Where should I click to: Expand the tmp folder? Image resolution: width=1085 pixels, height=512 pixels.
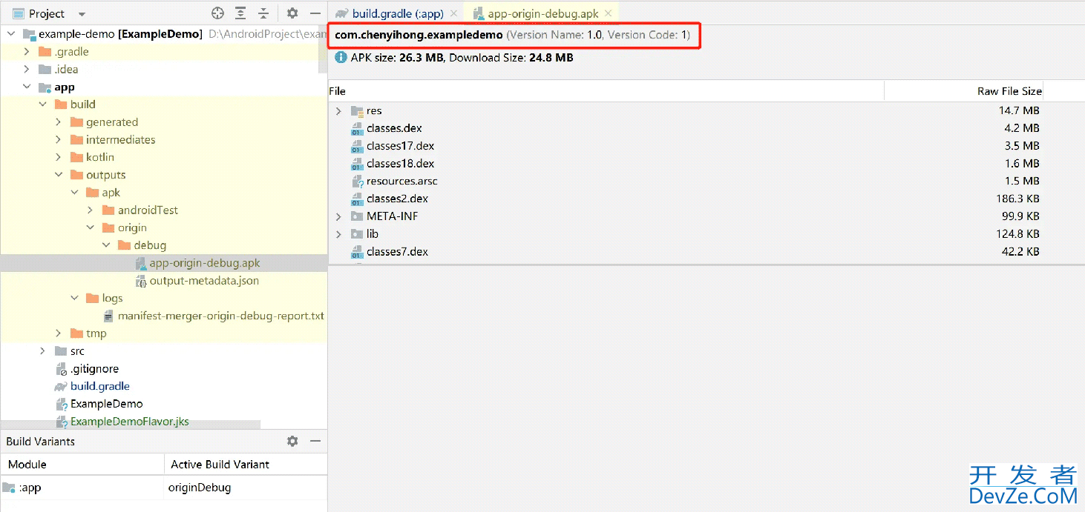point(59,333)
